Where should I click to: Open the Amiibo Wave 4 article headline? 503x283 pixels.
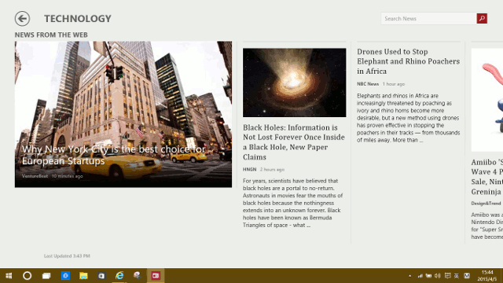[487, 177]
